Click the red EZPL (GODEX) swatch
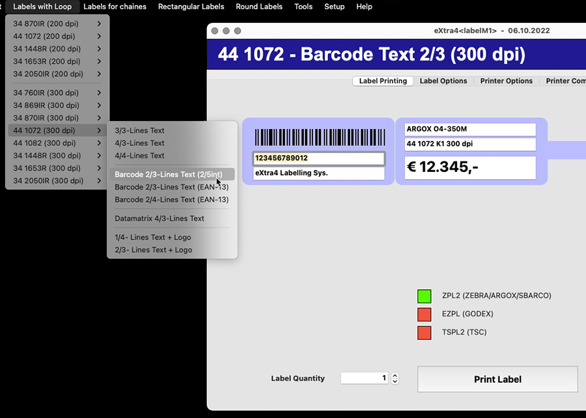 (x=424, y=314)
